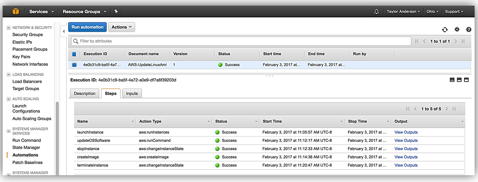The width and height of the screenshot is (478, 182).
Task: Collapse the sidebar with arrow handle
Action: tap(64, 31)
